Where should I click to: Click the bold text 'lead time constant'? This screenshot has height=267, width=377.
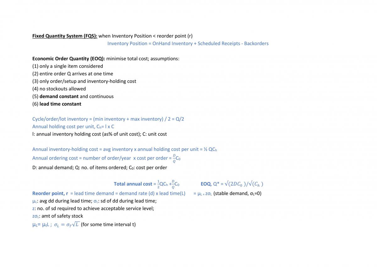[60, 104]
